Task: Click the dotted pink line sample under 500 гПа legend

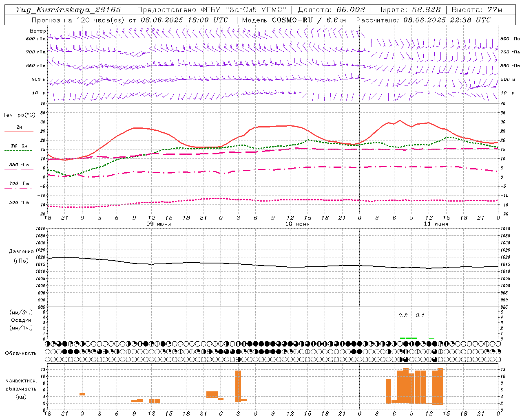Action: [19, 207]
